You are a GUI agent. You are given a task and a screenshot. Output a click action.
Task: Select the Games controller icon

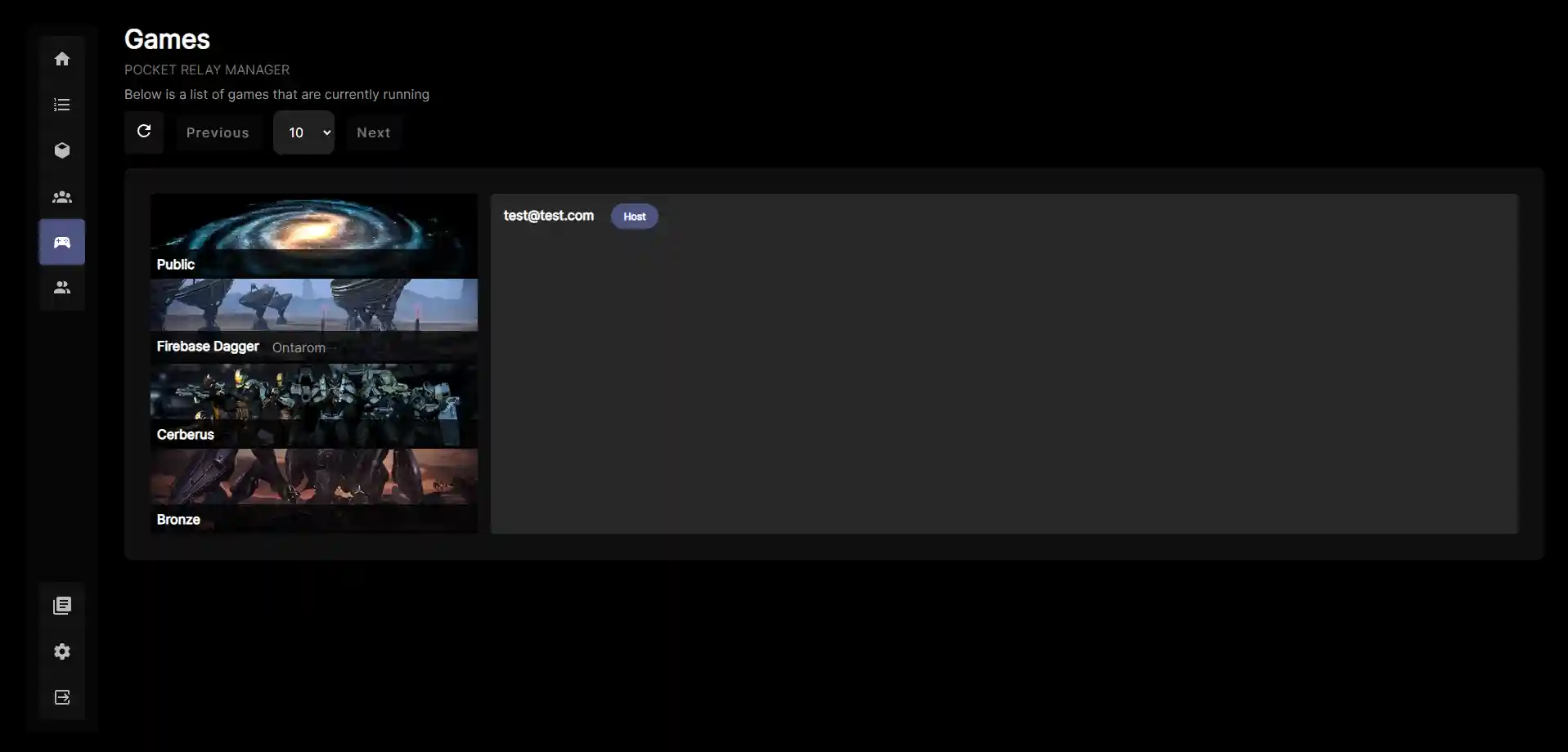pos(62,242)
